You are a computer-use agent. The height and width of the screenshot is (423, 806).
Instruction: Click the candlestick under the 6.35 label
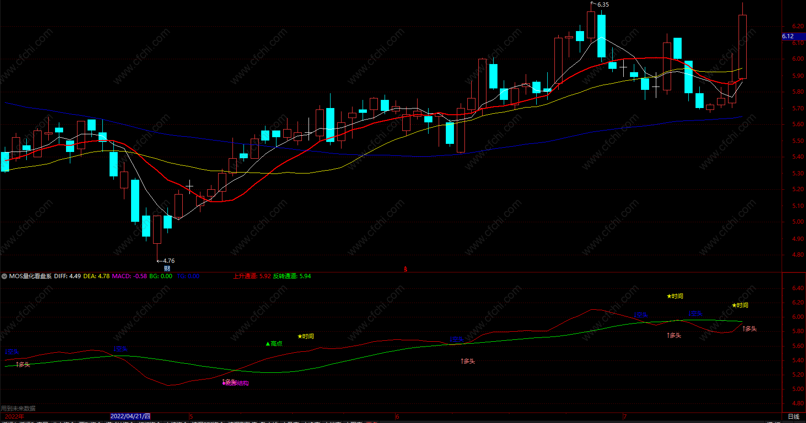(591, 25)
